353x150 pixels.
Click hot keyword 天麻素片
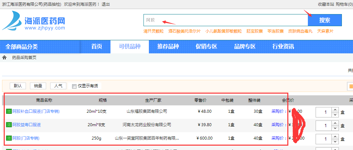325,31
